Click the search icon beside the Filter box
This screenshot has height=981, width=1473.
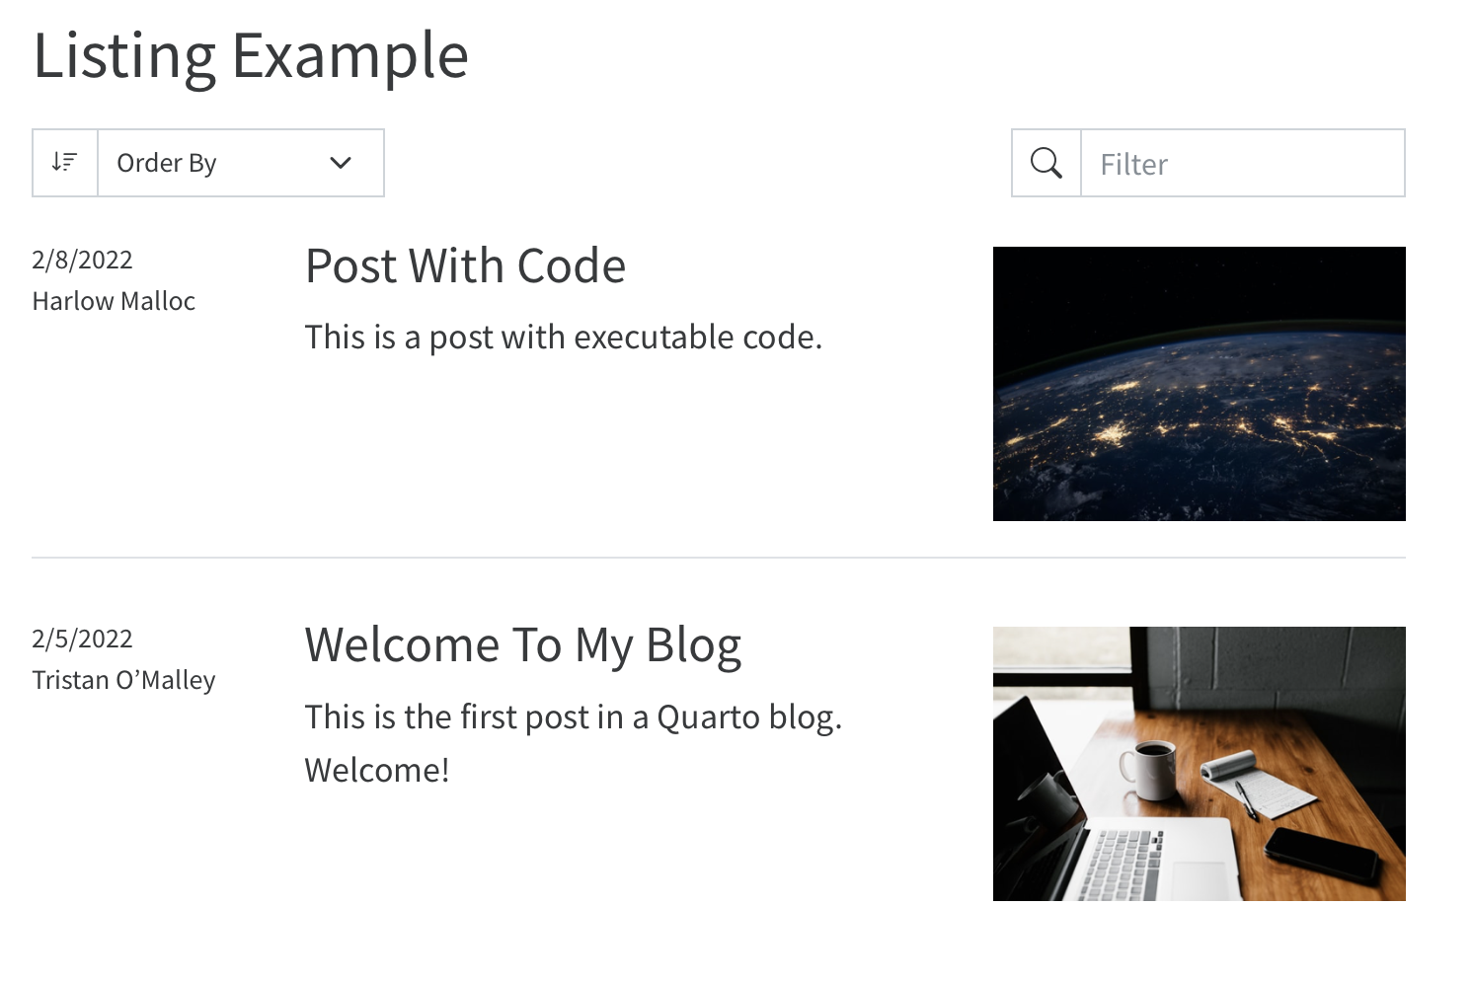point(1045,162)
